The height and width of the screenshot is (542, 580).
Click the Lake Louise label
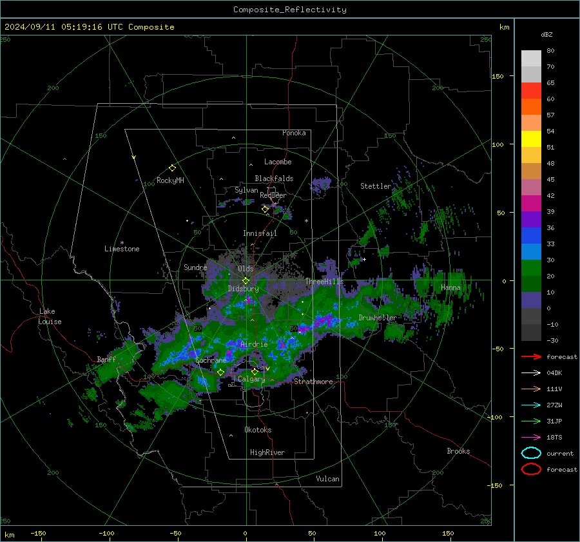click(50, 316)
